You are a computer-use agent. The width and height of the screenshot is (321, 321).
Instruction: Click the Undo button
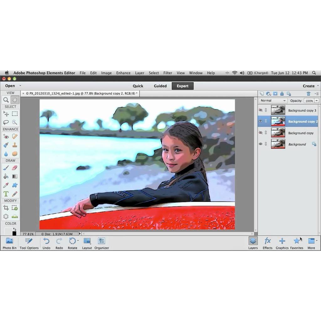(x=46, y=243)
